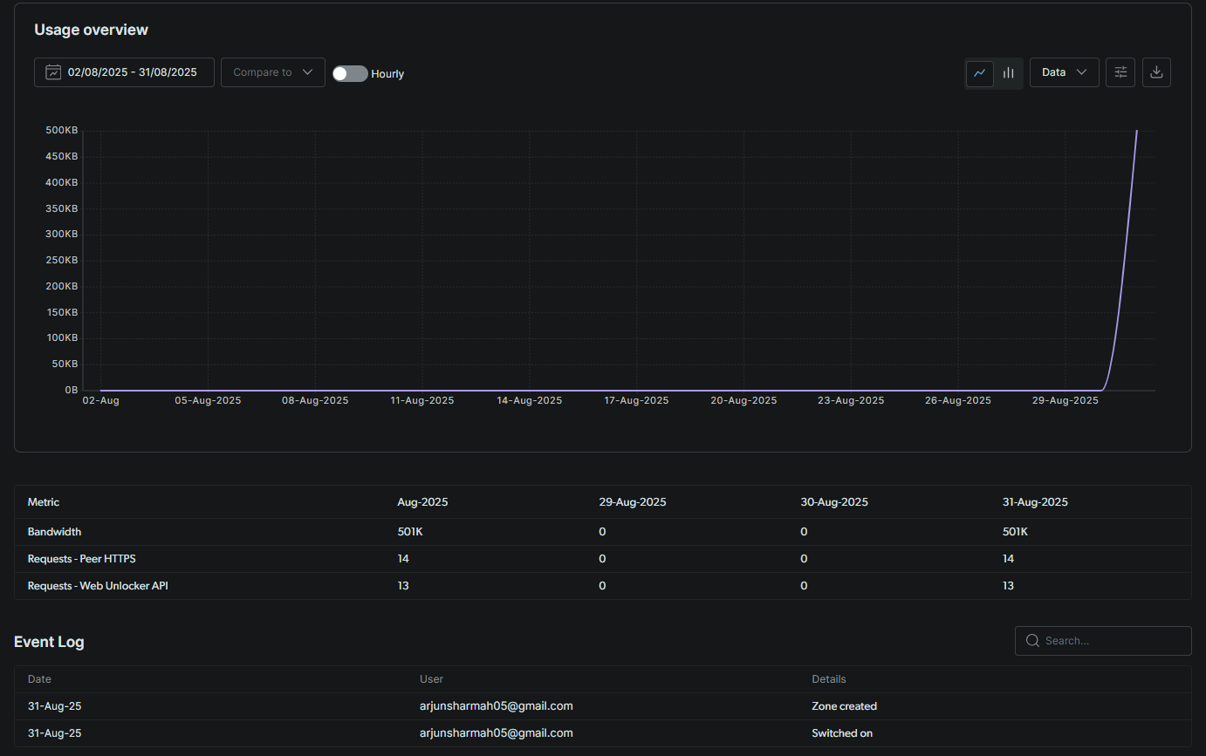
Task: Select the Requests - Peer HTTPS row label
Action: pyautogui.click(x=82, y=559)
